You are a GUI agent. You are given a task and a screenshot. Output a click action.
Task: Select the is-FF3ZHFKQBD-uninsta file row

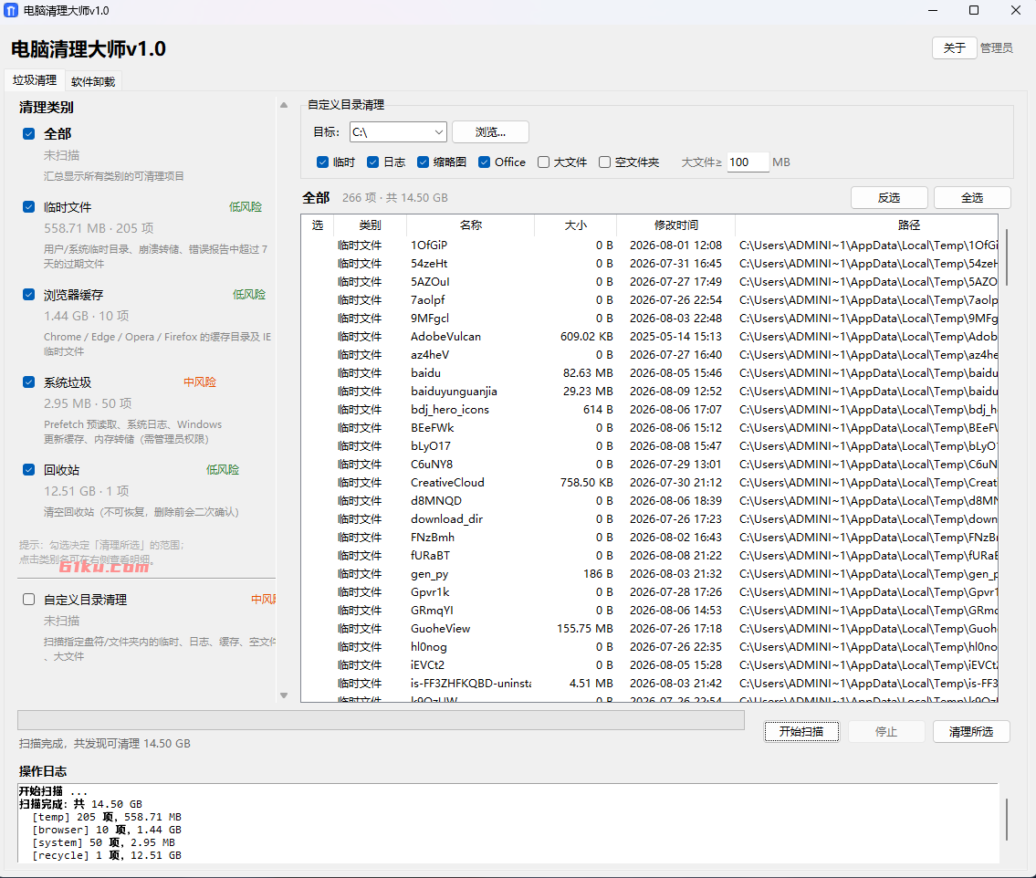(x=650, y=684)
